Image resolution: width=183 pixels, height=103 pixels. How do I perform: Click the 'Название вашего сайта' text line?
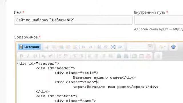[x=104, y=78]
